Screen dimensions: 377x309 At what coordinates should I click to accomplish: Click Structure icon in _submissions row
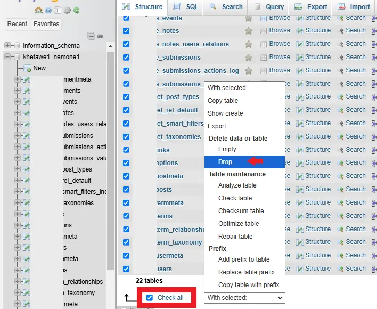(x=300, y=57)
